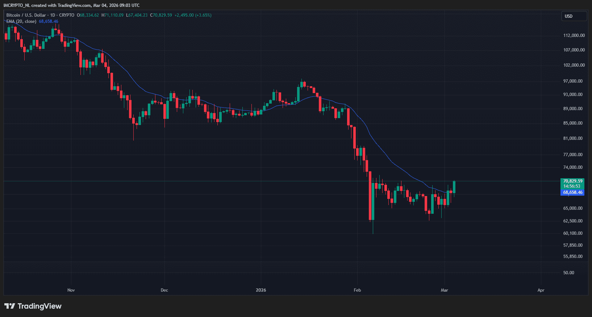
Task: Click the latest green candlestick on chart
Action: pyautogui.click(x=454, y=187)
